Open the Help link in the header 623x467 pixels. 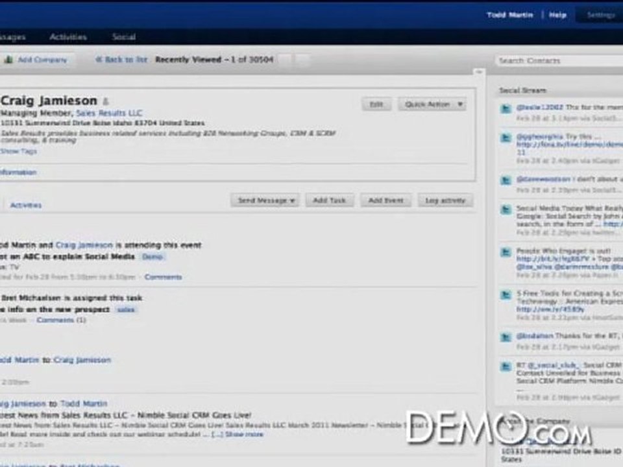click(557, 15)
